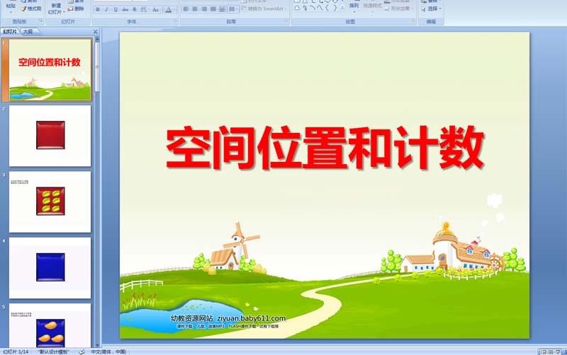
Task: Click the ziyuan.baby611.com text on slide
Action: 252,318
